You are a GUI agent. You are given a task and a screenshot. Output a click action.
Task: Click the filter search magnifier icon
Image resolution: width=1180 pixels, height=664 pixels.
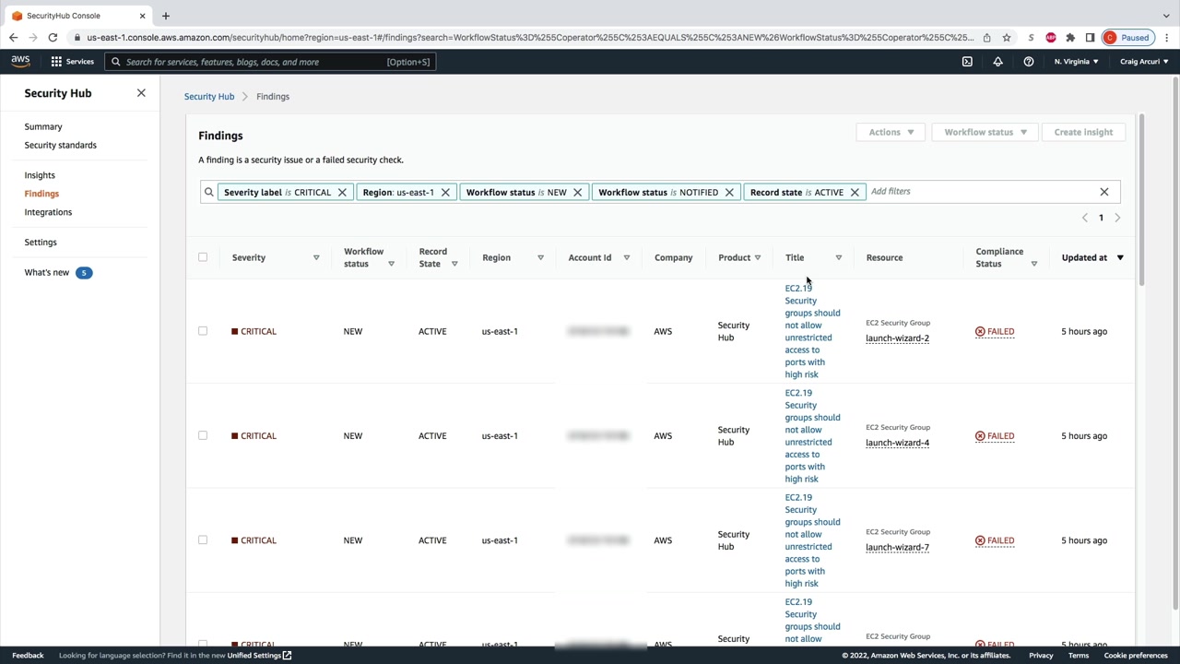(209, 192)
